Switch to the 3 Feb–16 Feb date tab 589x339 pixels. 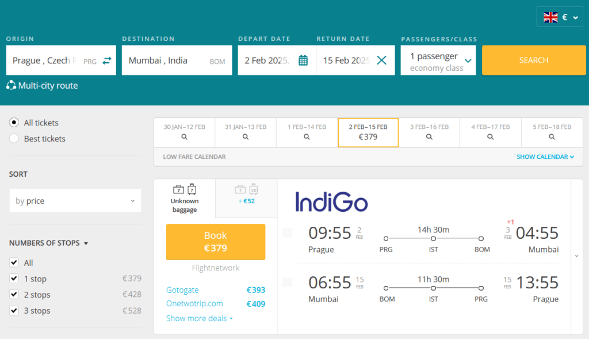429,132
